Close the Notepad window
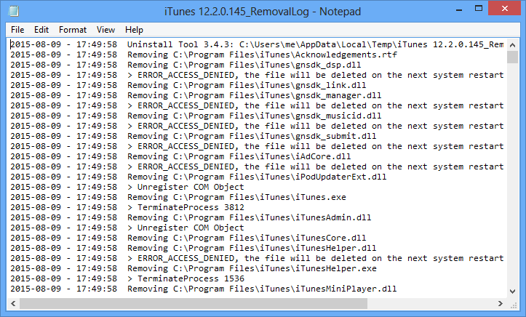Screen dimensions: 526x317 [504, 9]
